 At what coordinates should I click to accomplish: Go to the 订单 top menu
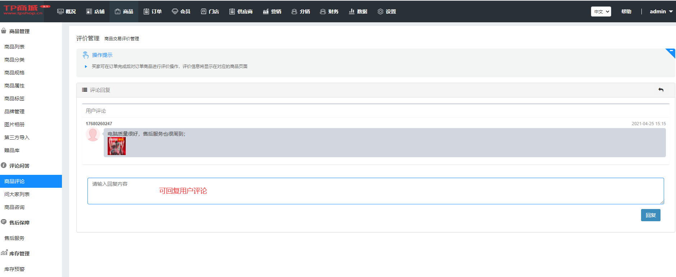click(153, 12)
